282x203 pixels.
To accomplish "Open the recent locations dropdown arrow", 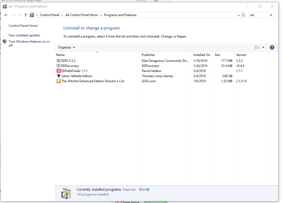I will 20,15.
